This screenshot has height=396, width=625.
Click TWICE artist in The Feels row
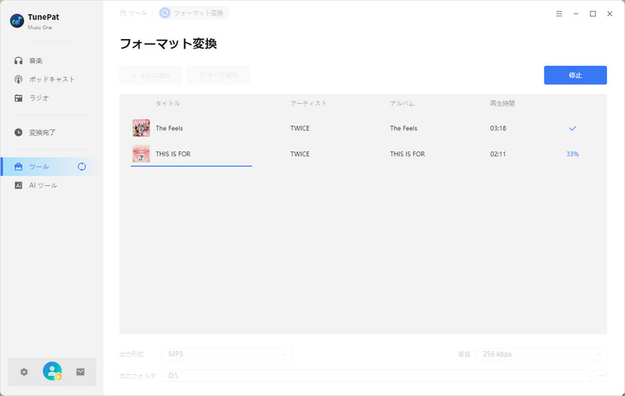(x=300, y=128)
